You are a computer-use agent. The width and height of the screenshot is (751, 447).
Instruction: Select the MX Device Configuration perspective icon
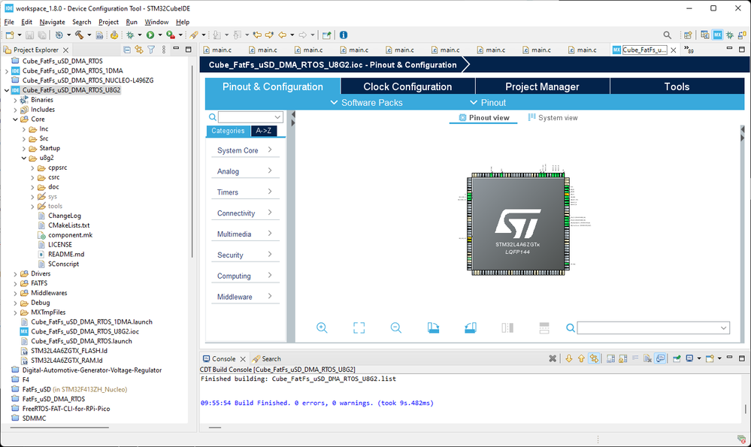click(717, 35)
